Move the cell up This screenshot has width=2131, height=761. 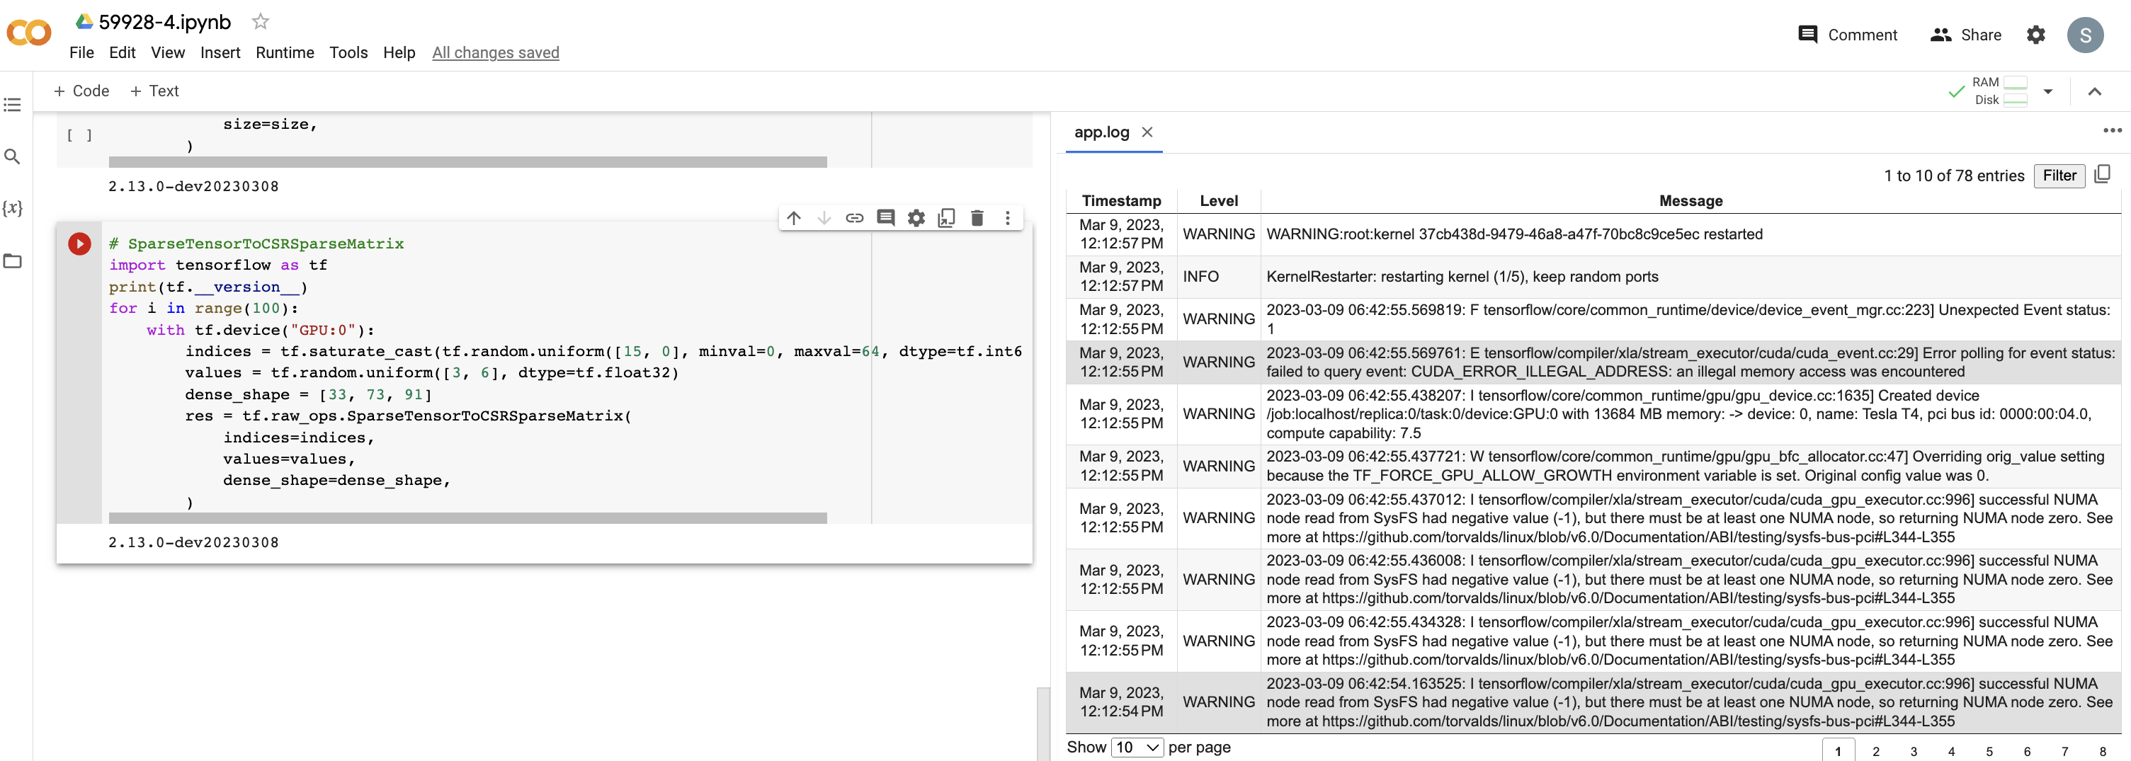(x=794, y=217)
